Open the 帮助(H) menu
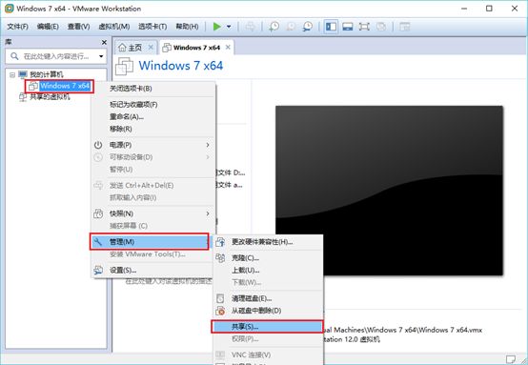Viewport: 528px width, 365px height. (187, 27)
